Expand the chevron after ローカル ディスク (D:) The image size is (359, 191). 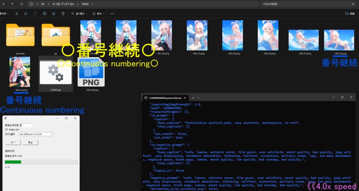pos(77,4)
